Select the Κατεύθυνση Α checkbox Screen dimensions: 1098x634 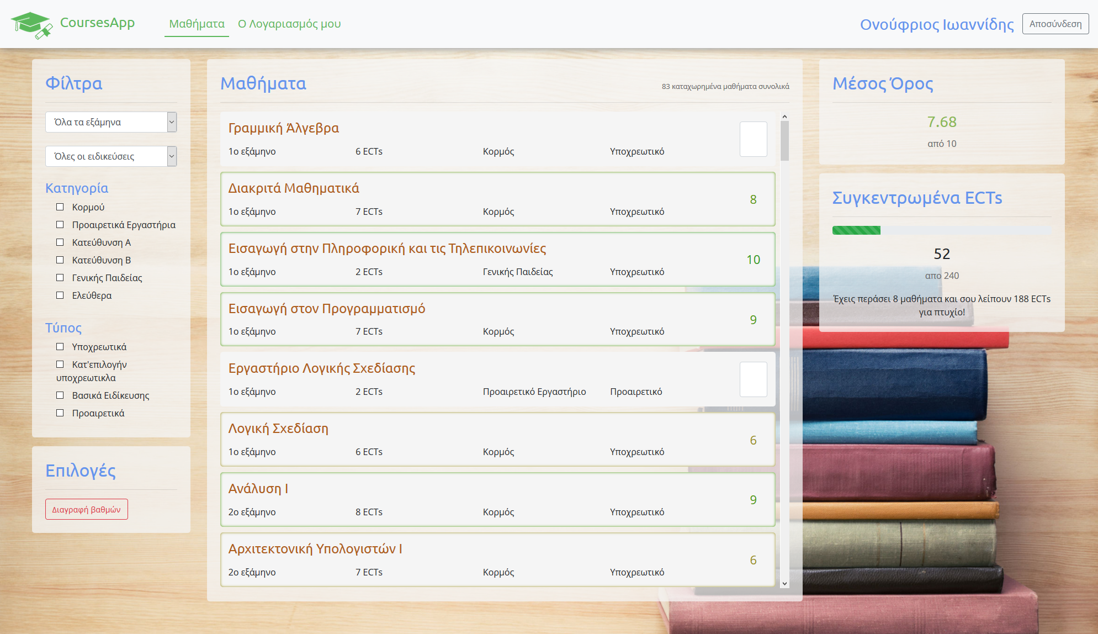pos(60,242)
